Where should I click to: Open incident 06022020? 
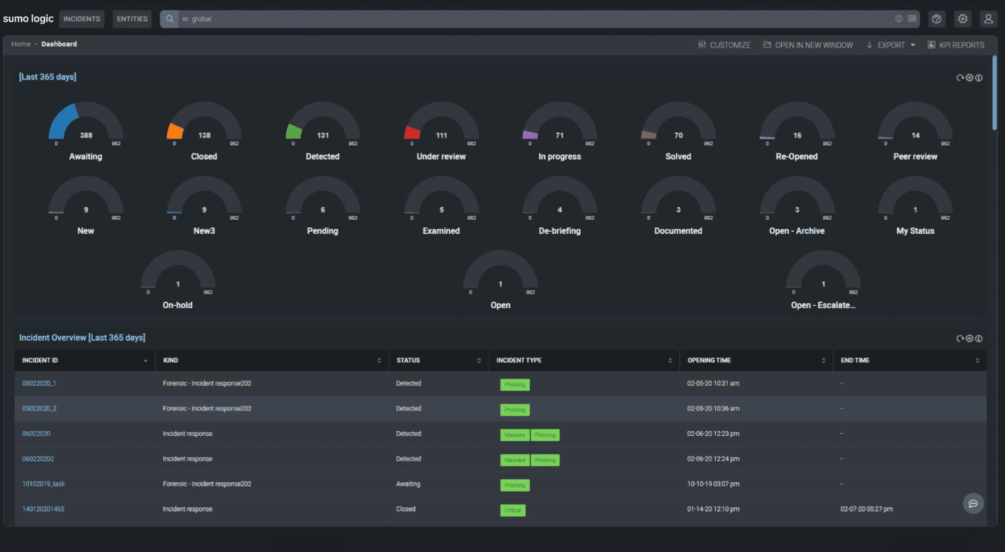(x=36, y=434)
